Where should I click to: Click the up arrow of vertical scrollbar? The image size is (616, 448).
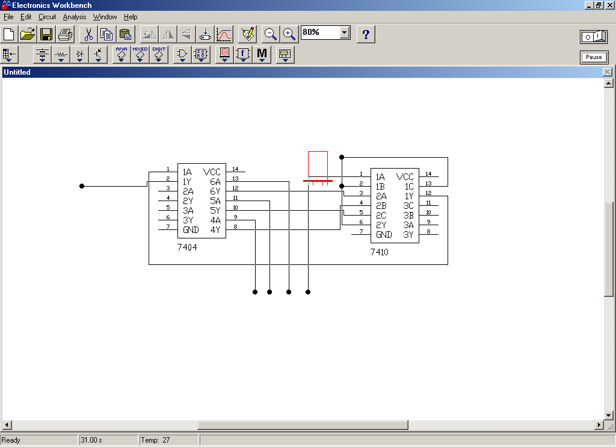608,83
